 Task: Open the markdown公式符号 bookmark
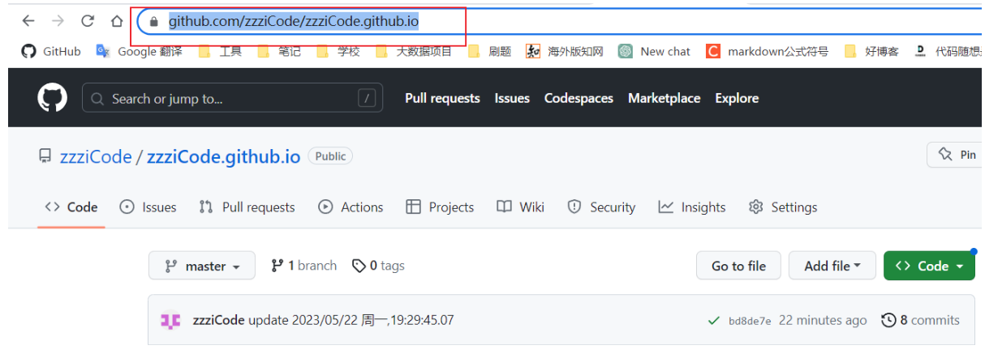point(767,51)
